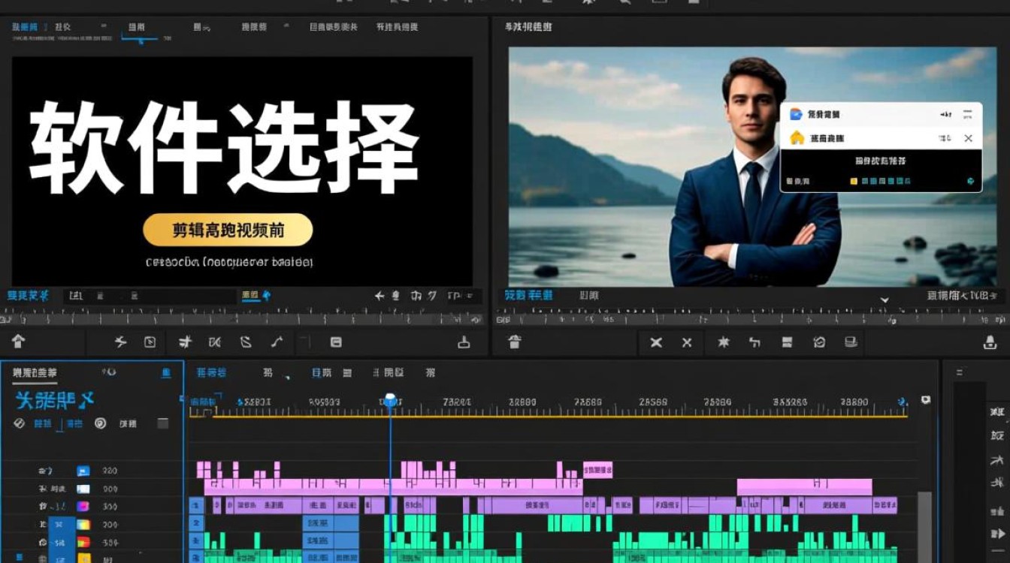
Task: Click the orange house icon in the popup
Action: (797, 138)
